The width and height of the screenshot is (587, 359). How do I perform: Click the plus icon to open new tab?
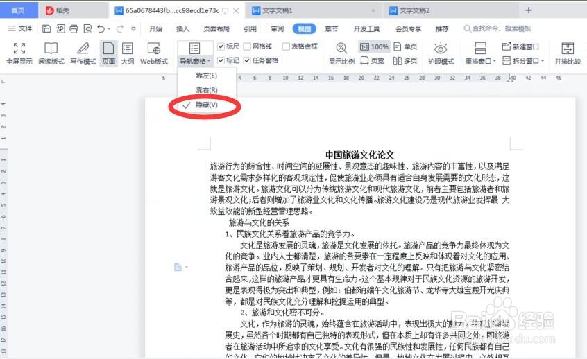click(x=529, y=10)
